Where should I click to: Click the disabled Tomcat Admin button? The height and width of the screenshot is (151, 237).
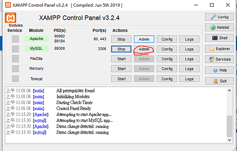click(144, 79)
